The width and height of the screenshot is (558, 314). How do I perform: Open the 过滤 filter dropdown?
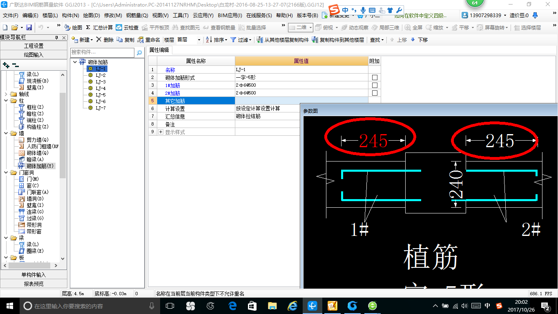241,40
